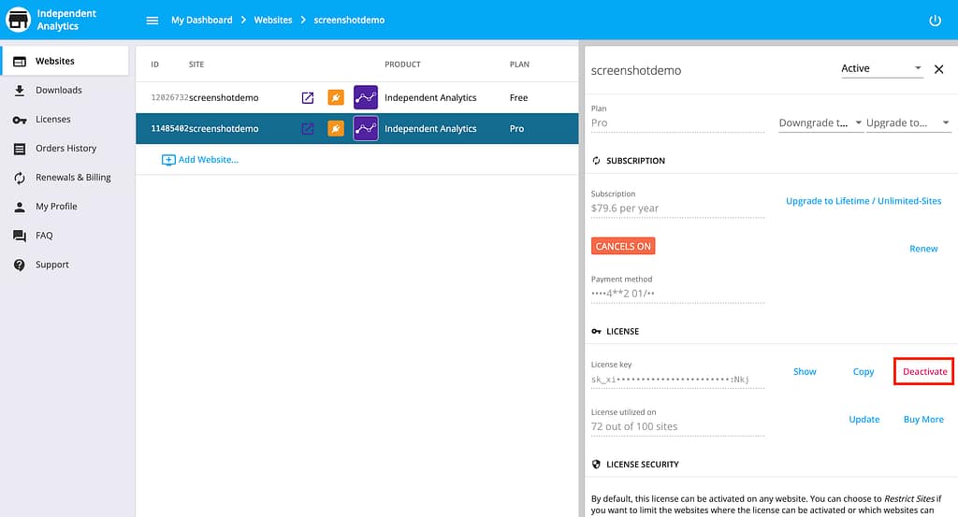The height and width of the screenshot is (517, 958).
Task: Open the Downgrade to dropdown
Action: click(x=820, y=123)
